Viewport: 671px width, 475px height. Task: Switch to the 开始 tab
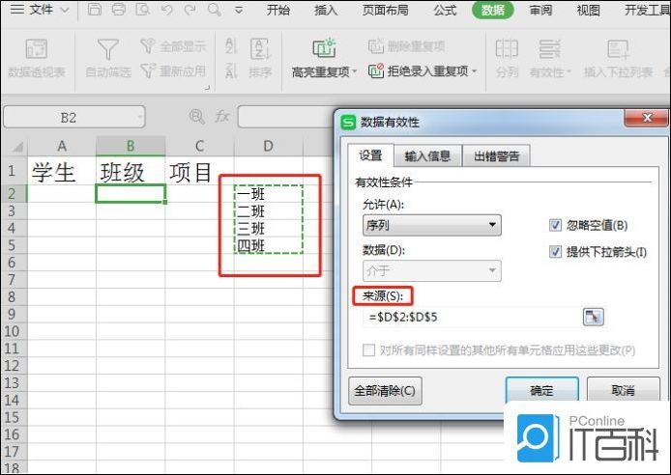point(278,10)
